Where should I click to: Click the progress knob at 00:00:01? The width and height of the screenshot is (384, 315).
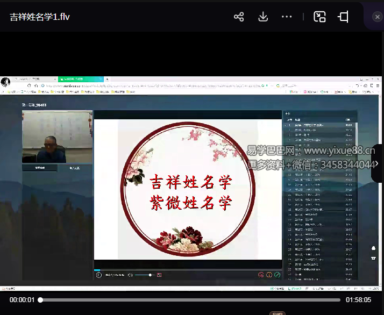click(40, 300)
